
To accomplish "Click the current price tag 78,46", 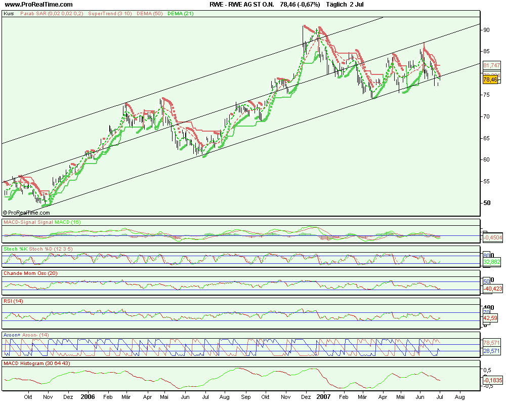I will click(x=490, y=79).
